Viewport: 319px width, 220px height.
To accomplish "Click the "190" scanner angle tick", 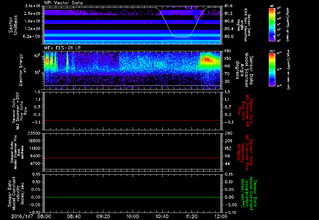I will [x=228, y=51].
